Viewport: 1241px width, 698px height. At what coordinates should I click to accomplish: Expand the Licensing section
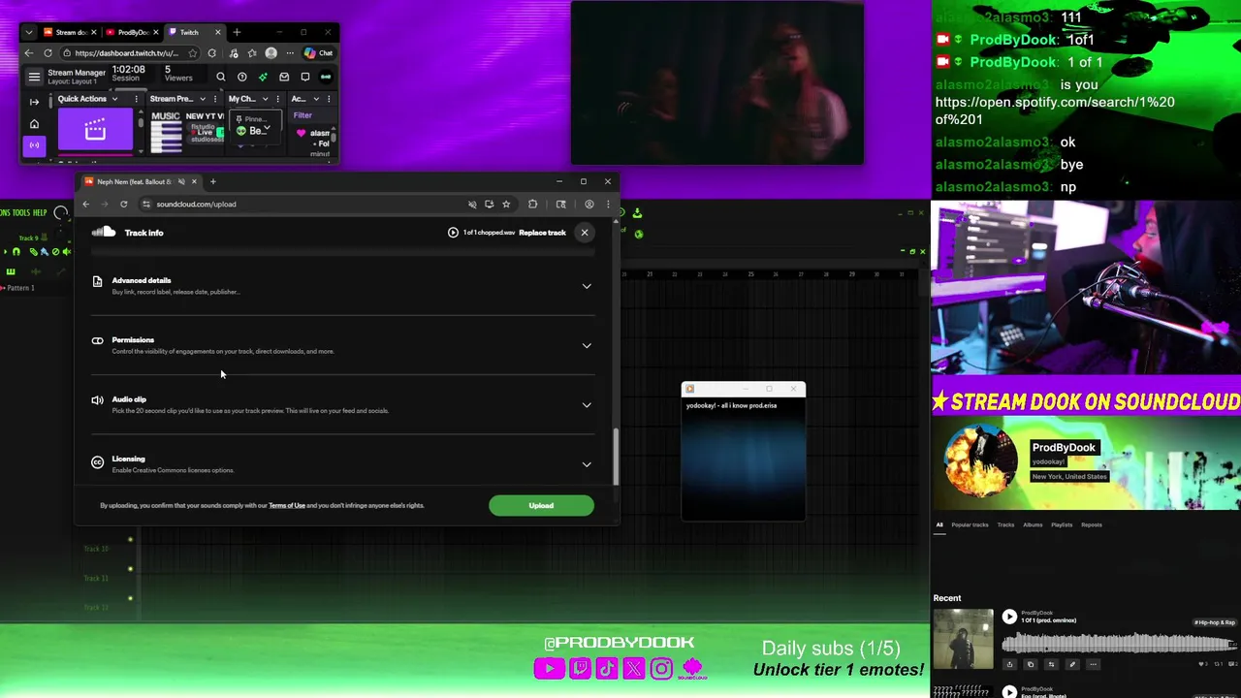pyautogui.click(x=587, y=463)
